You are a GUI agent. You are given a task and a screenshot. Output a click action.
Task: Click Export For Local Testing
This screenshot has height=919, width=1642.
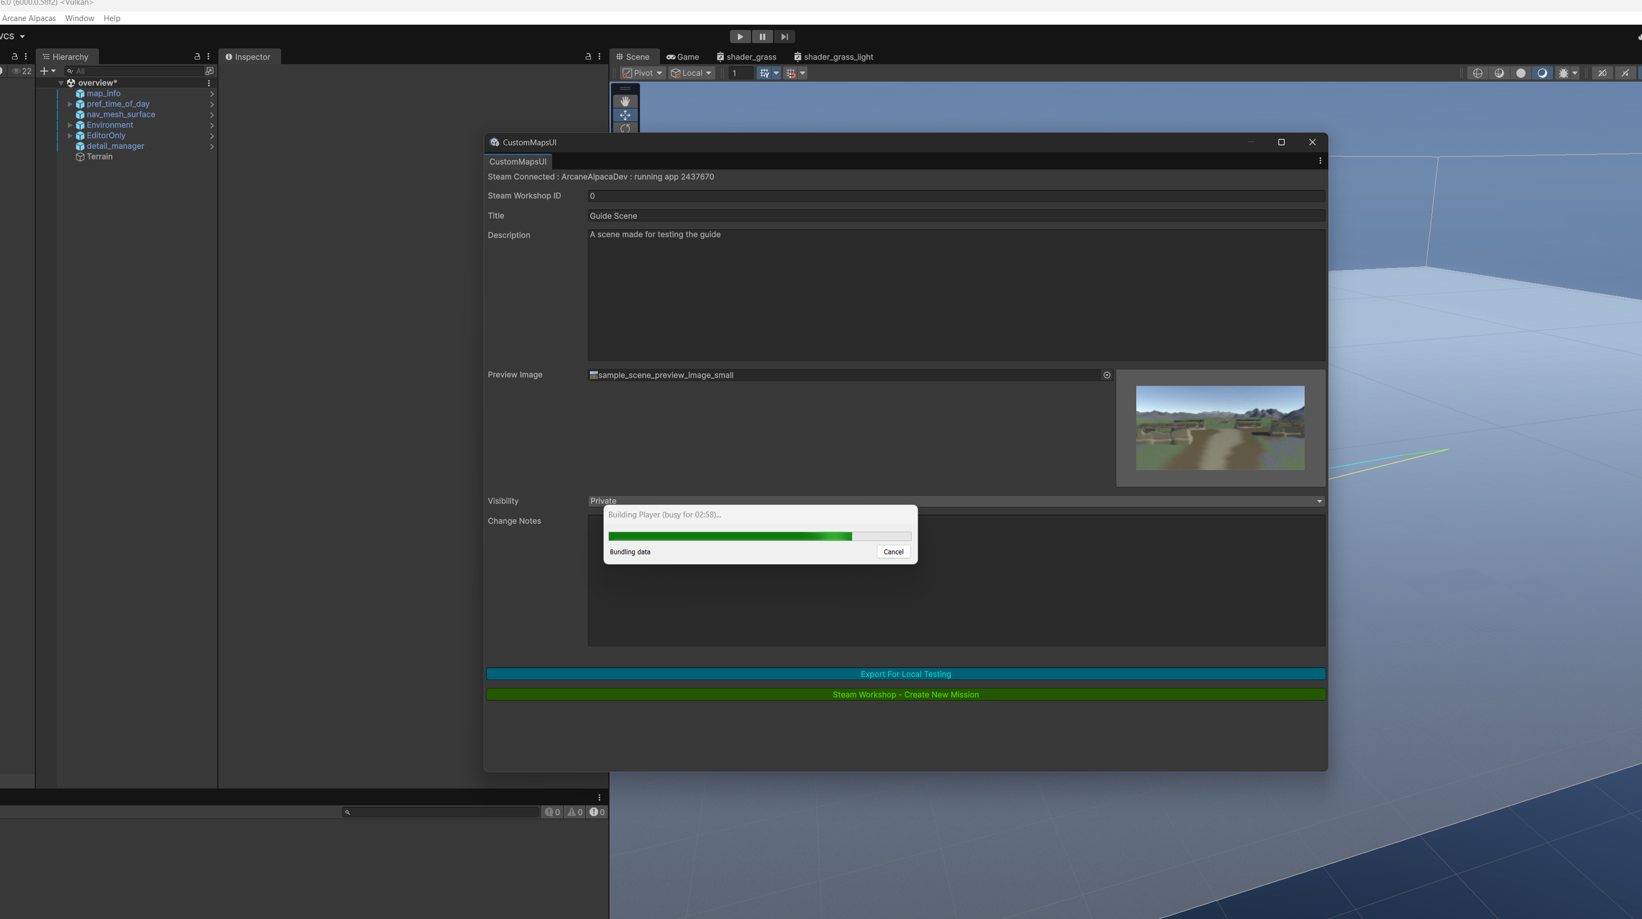[905, 674]
